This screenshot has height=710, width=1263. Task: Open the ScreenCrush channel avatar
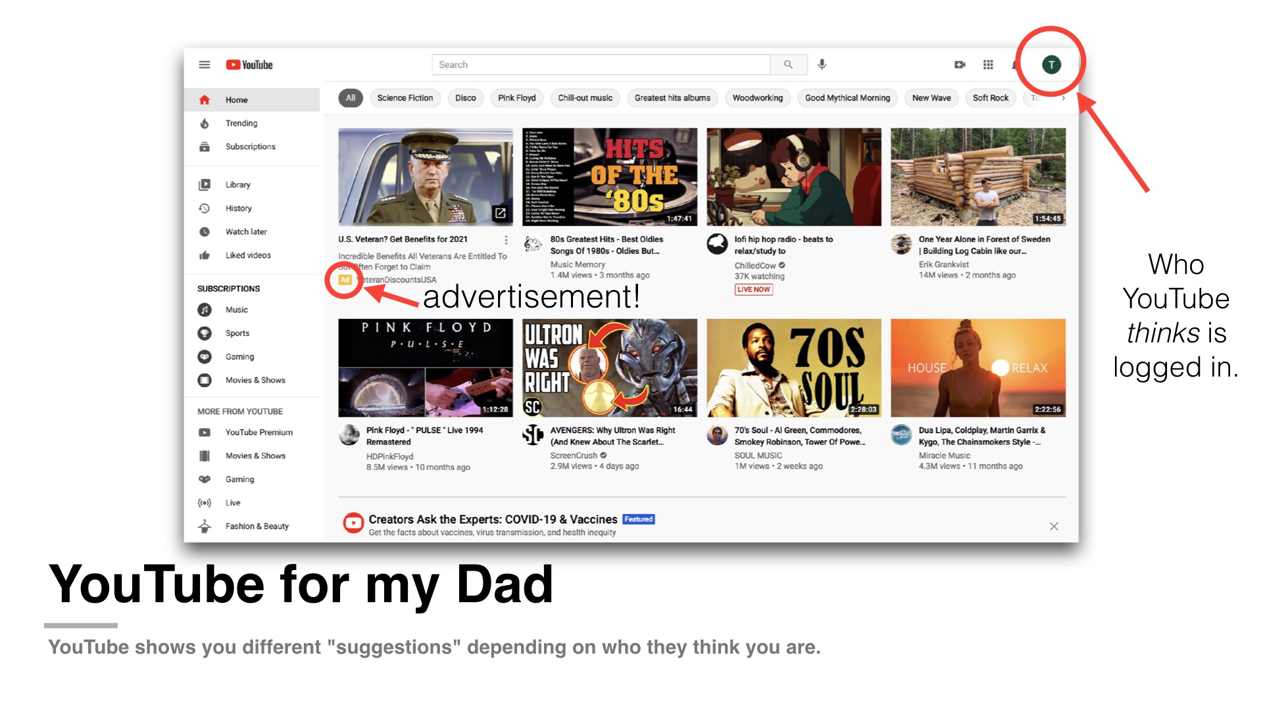533,434
